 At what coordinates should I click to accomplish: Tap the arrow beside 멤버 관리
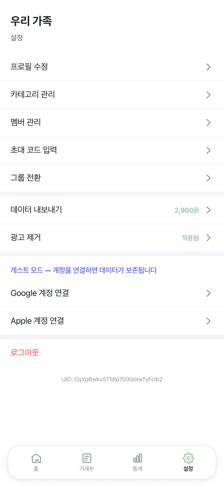[x=208, y=123]
